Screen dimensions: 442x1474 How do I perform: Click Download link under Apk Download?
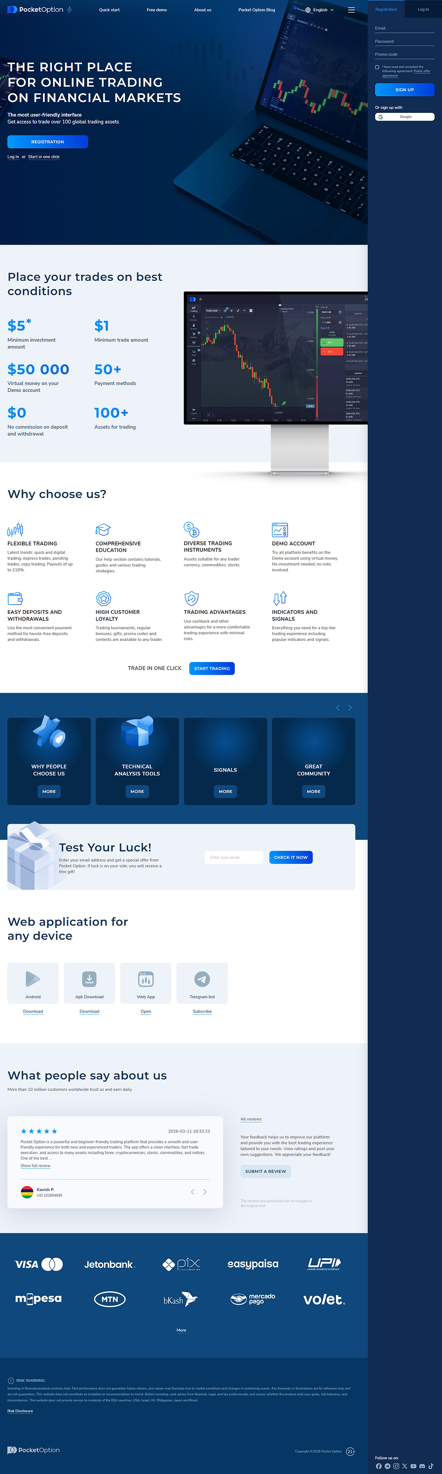tap(89, 1012)
